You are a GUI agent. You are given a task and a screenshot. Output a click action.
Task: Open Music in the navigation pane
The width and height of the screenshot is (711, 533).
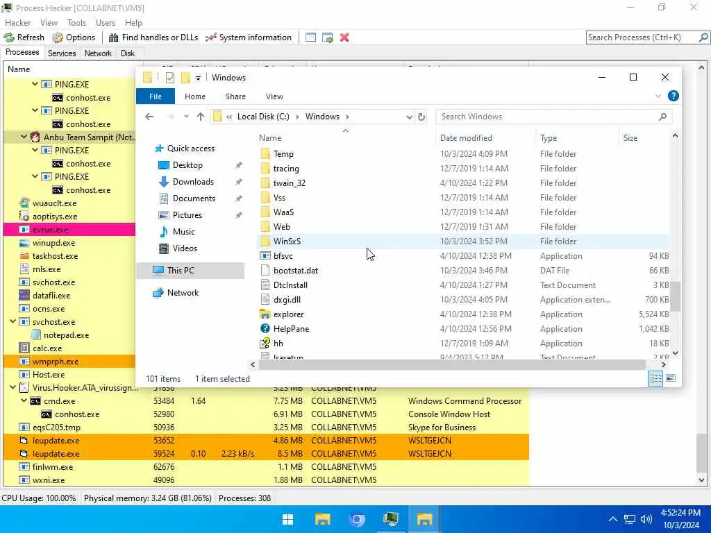(183, 232)
